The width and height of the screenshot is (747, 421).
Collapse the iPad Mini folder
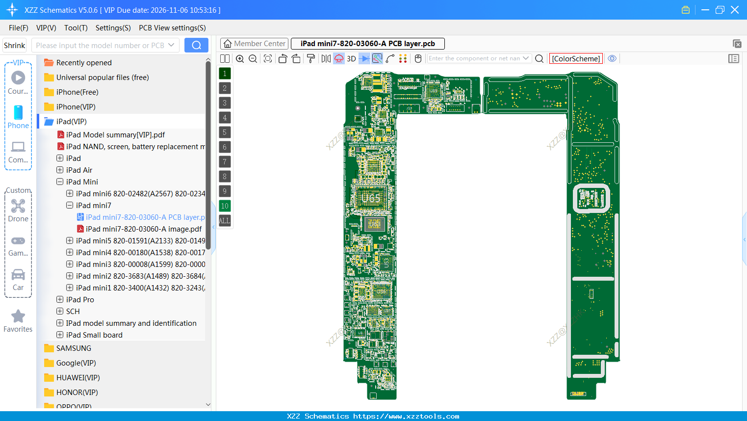coord(59,182)
